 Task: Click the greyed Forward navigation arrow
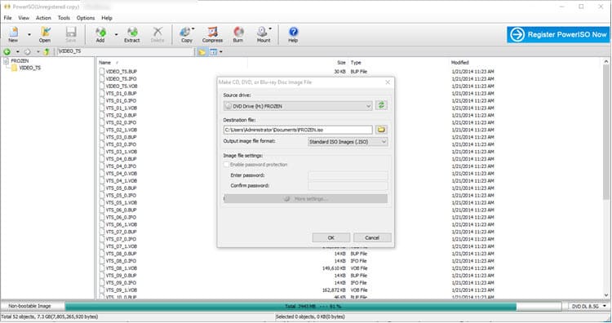(x=27, y=51)
